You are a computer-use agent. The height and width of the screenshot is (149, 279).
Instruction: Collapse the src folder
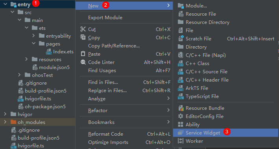[12, 12]
